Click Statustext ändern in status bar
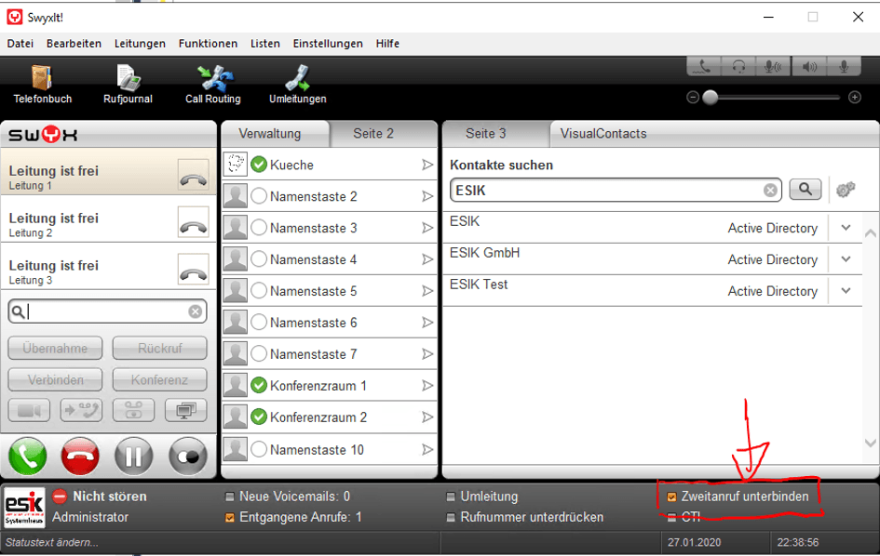The image size is (880, 556). [51, 543]
